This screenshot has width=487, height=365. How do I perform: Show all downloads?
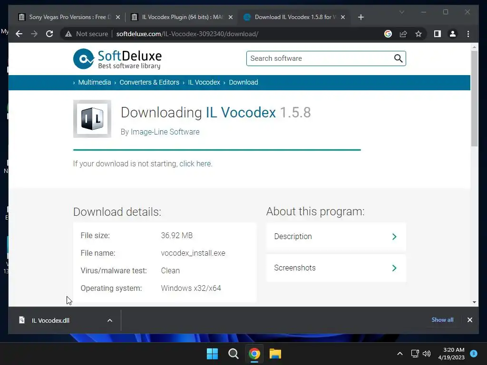coord(442,320)
